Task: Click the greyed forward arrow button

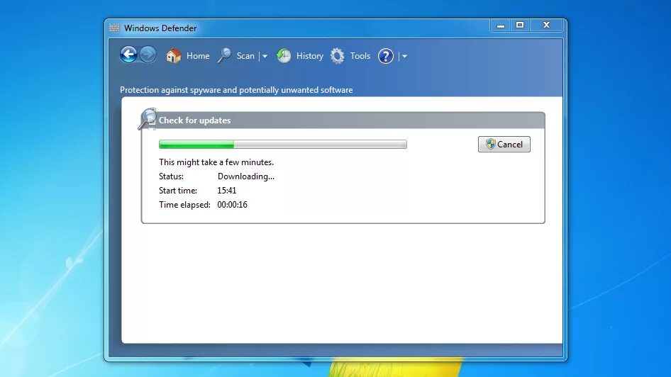Action: tap(148, 55)
